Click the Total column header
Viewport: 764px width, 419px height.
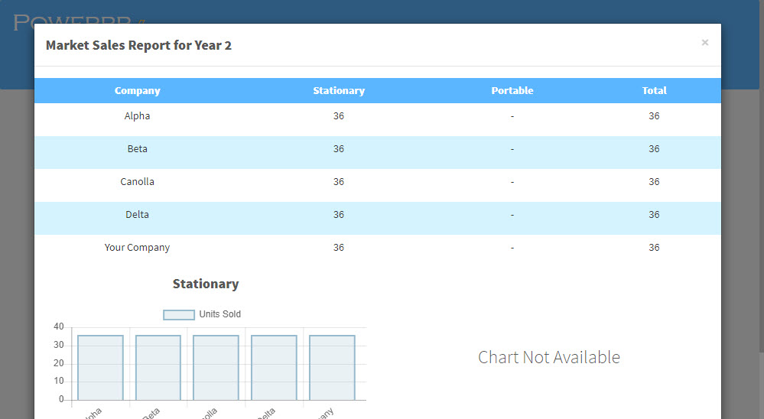click(654, 91)
